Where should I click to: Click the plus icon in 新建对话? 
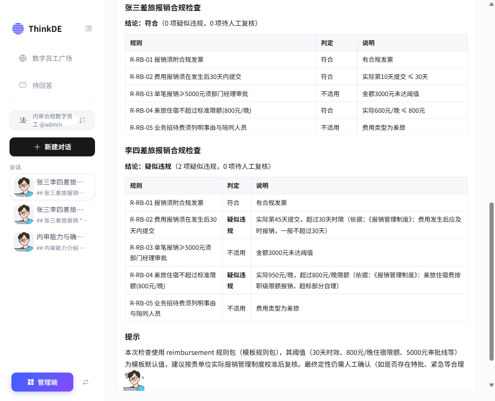37,147
